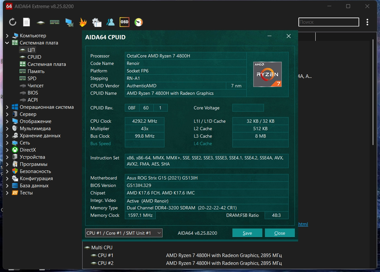Open the three-dot options menu

point(367,22)
